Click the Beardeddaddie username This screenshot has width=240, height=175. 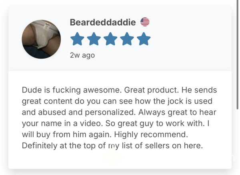pos(103,22)
